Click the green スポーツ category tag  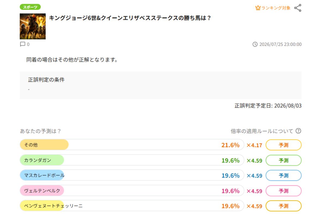tap(30, 7)
